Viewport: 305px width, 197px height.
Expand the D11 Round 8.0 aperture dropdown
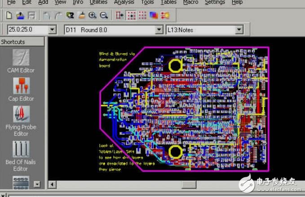pos(159,30)
